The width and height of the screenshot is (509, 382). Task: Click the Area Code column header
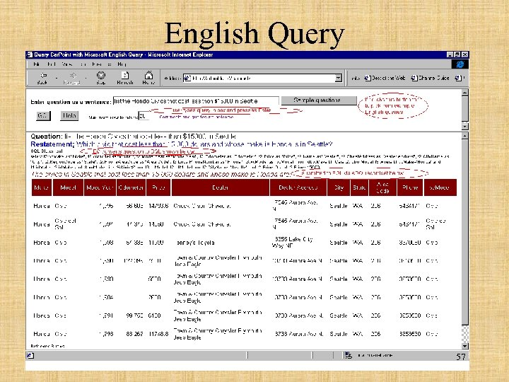(x=382, y=187)
